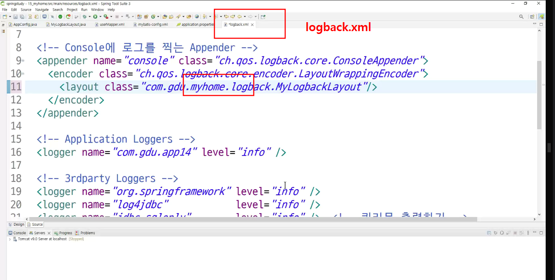The width and height of the screenshot is (555, 280).
Task: Click the Save icon in the toolbar
Action: pos(15,16)
